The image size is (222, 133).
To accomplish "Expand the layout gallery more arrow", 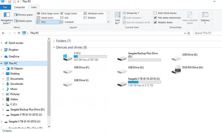I will (108, 22).
